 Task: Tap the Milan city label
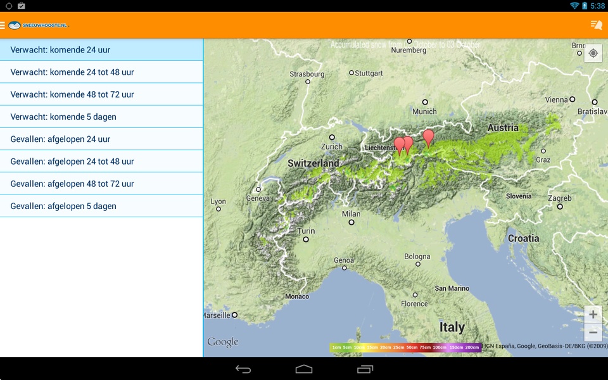coord(351,213)
